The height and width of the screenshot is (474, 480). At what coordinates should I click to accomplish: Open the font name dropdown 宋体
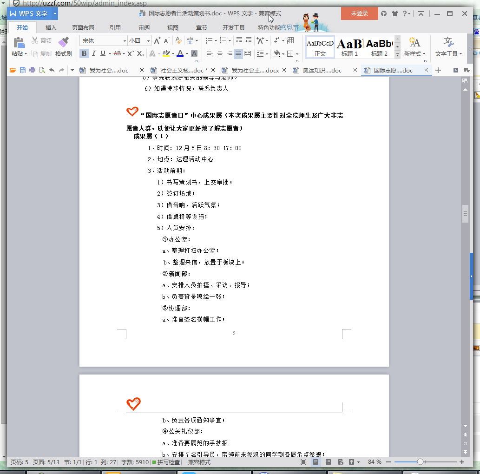tap(125, 41)
